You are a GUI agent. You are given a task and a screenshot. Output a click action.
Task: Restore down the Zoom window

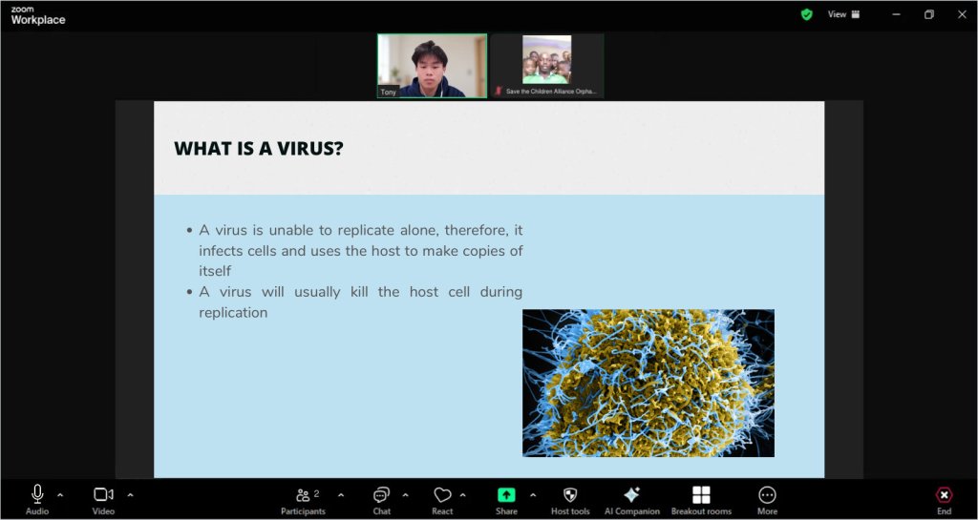(x=928, y=14)
